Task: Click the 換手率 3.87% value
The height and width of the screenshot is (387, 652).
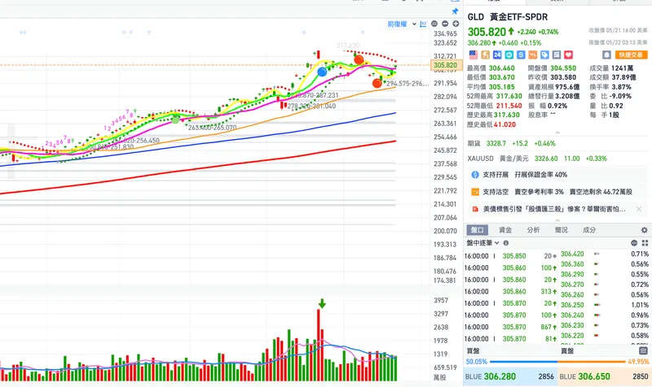Action: [x=621, y=87]
